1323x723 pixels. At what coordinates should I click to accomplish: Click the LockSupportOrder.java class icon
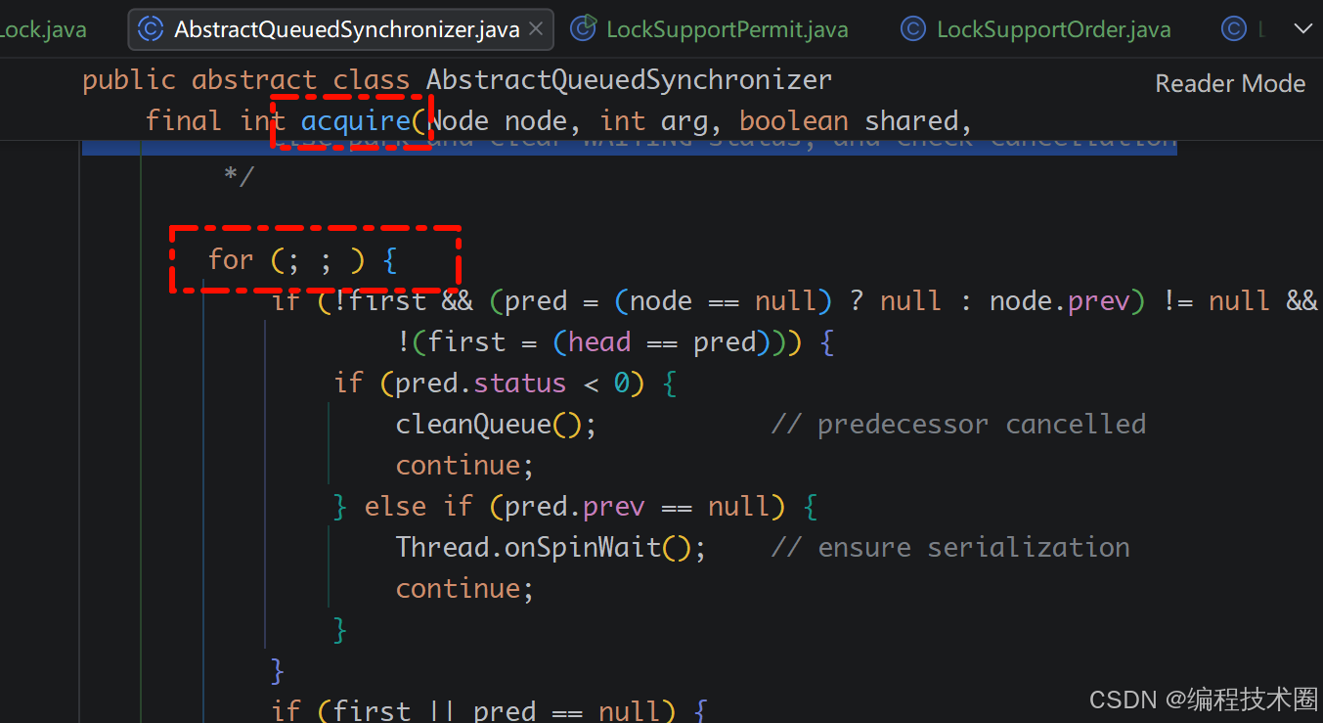(912, 29)
